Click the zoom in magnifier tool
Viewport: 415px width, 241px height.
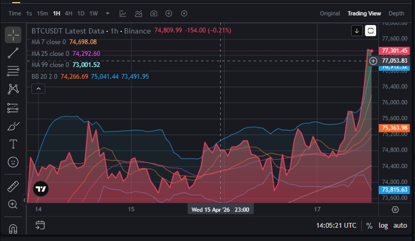point(13,204)
